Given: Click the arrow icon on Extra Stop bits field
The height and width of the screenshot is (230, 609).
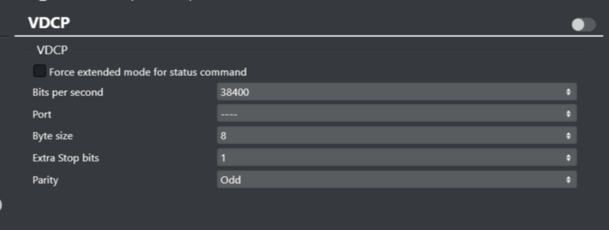Looking at the screenshot, I should click(x=568, y=158).
